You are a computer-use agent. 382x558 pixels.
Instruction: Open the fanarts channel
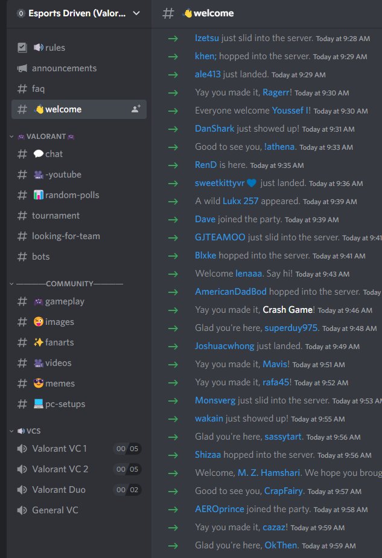(x=79, y=342)
